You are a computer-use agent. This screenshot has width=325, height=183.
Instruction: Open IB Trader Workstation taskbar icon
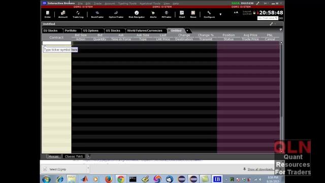[217, 179]
